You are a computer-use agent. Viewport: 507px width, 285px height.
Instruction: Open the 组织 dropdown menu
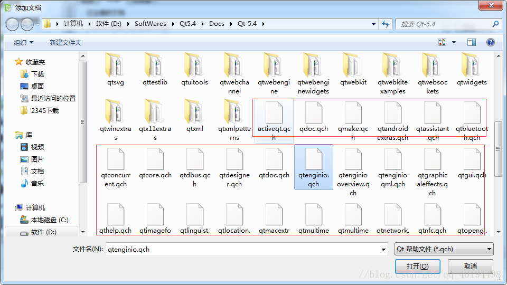coord(23,42)
